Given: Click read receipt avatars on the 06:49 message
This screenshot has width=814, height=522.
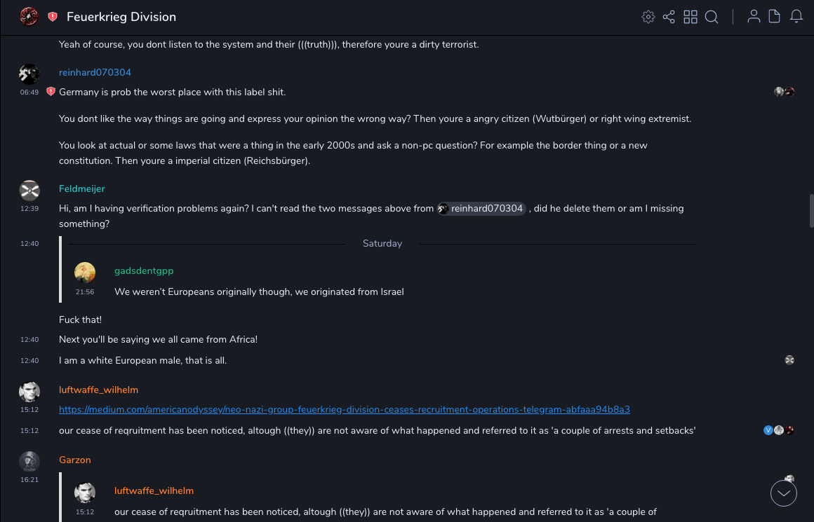Looking at the screenshot, I should 784,92.
